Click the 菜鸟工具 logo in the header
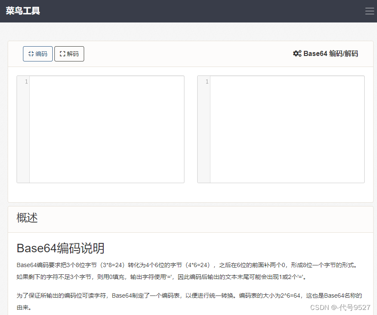377x315 pixels. [22, 11]
